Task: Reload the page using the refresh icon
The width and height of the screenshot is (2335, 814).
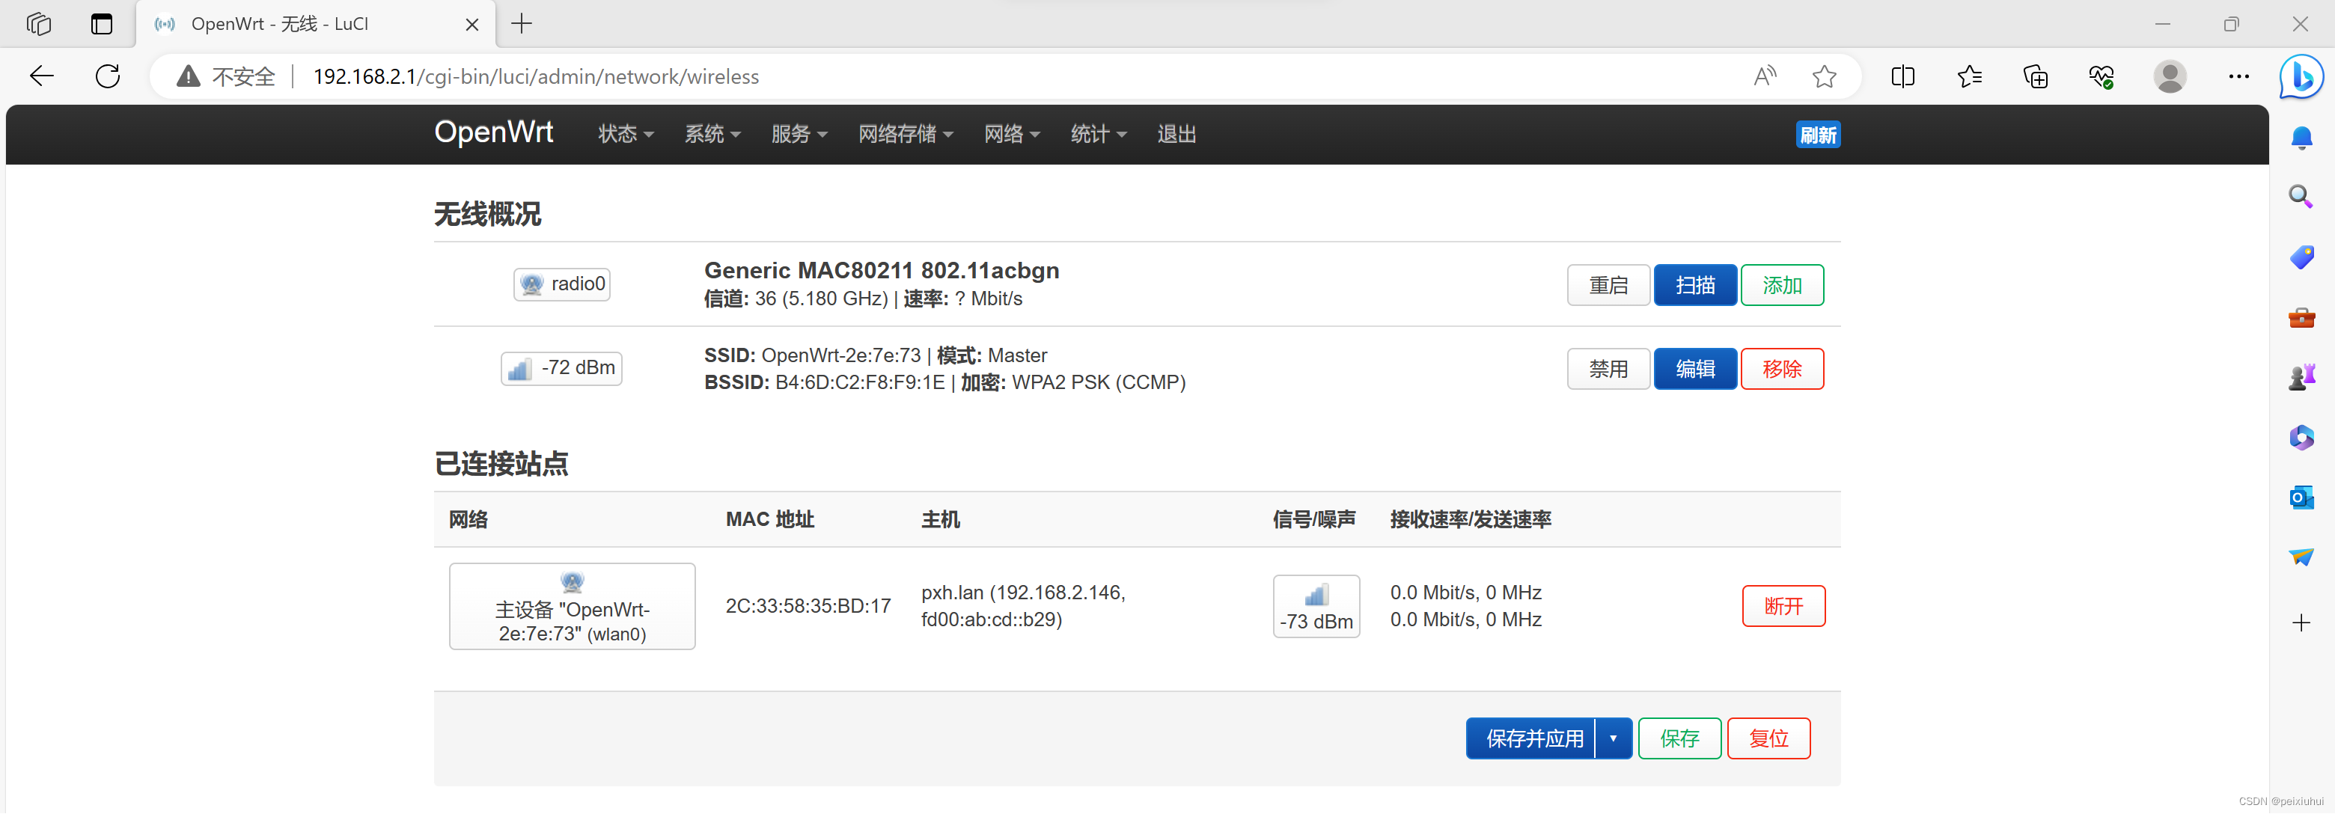Action: point(106,76)
